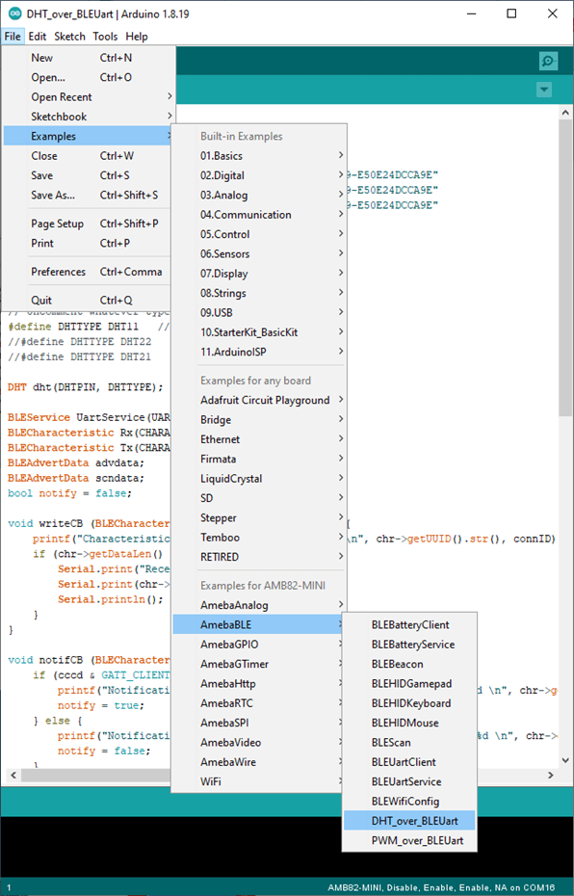Open Page Setup from the File menu

click(x=87, y=224)
